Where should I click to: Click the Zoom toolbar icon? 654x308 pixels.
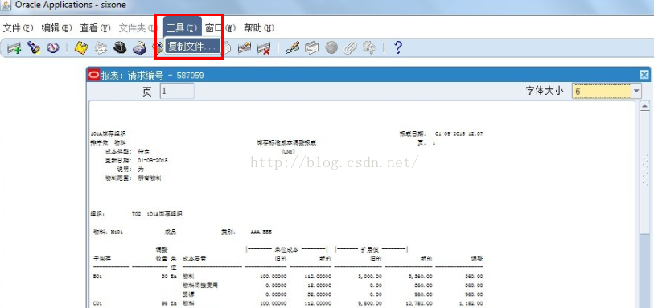pyautogui.click(x=311, y=48)
